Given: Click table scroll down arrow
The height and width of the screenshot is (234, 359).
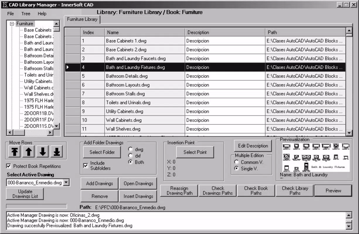Looking at the screenshot, I should coord(349,133).
